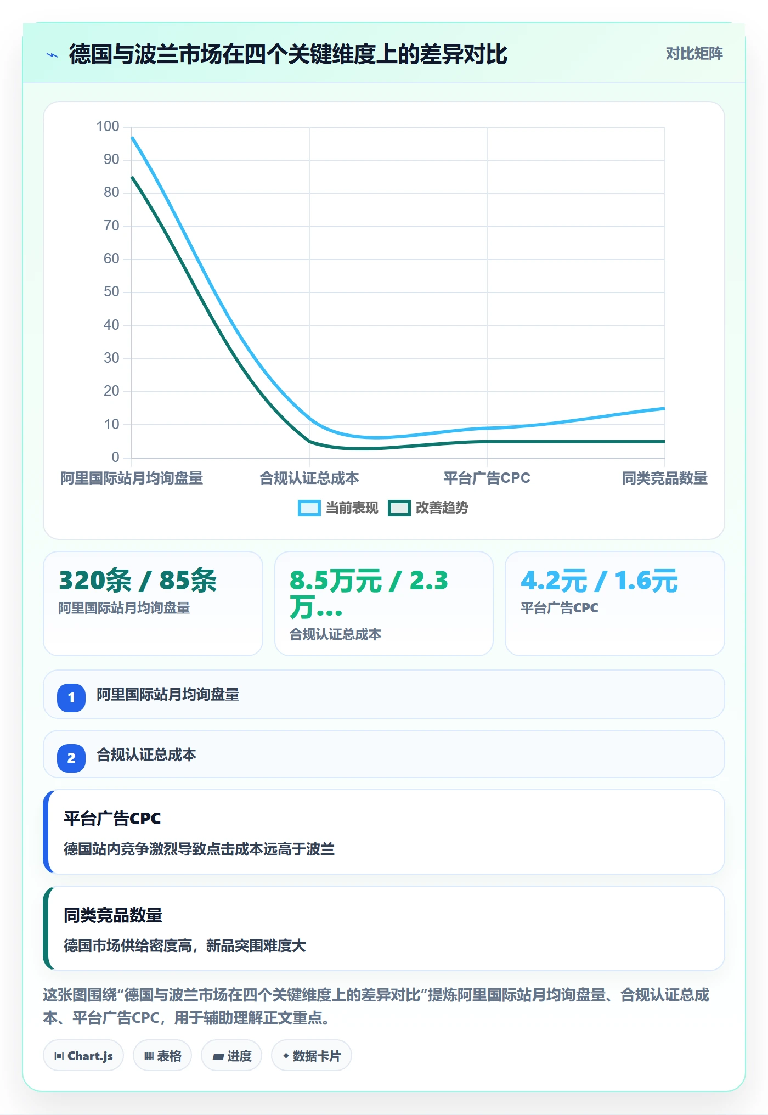Click the blue number 1 badge
The width and height of the screenshot is (768, 1115).
[x=71, y=697]
